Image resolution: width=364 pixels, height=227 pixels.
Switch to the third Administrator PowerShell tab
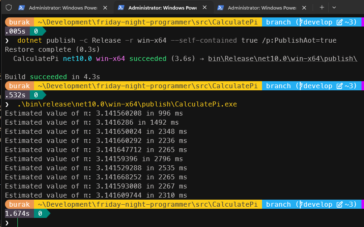click(261, 7)
